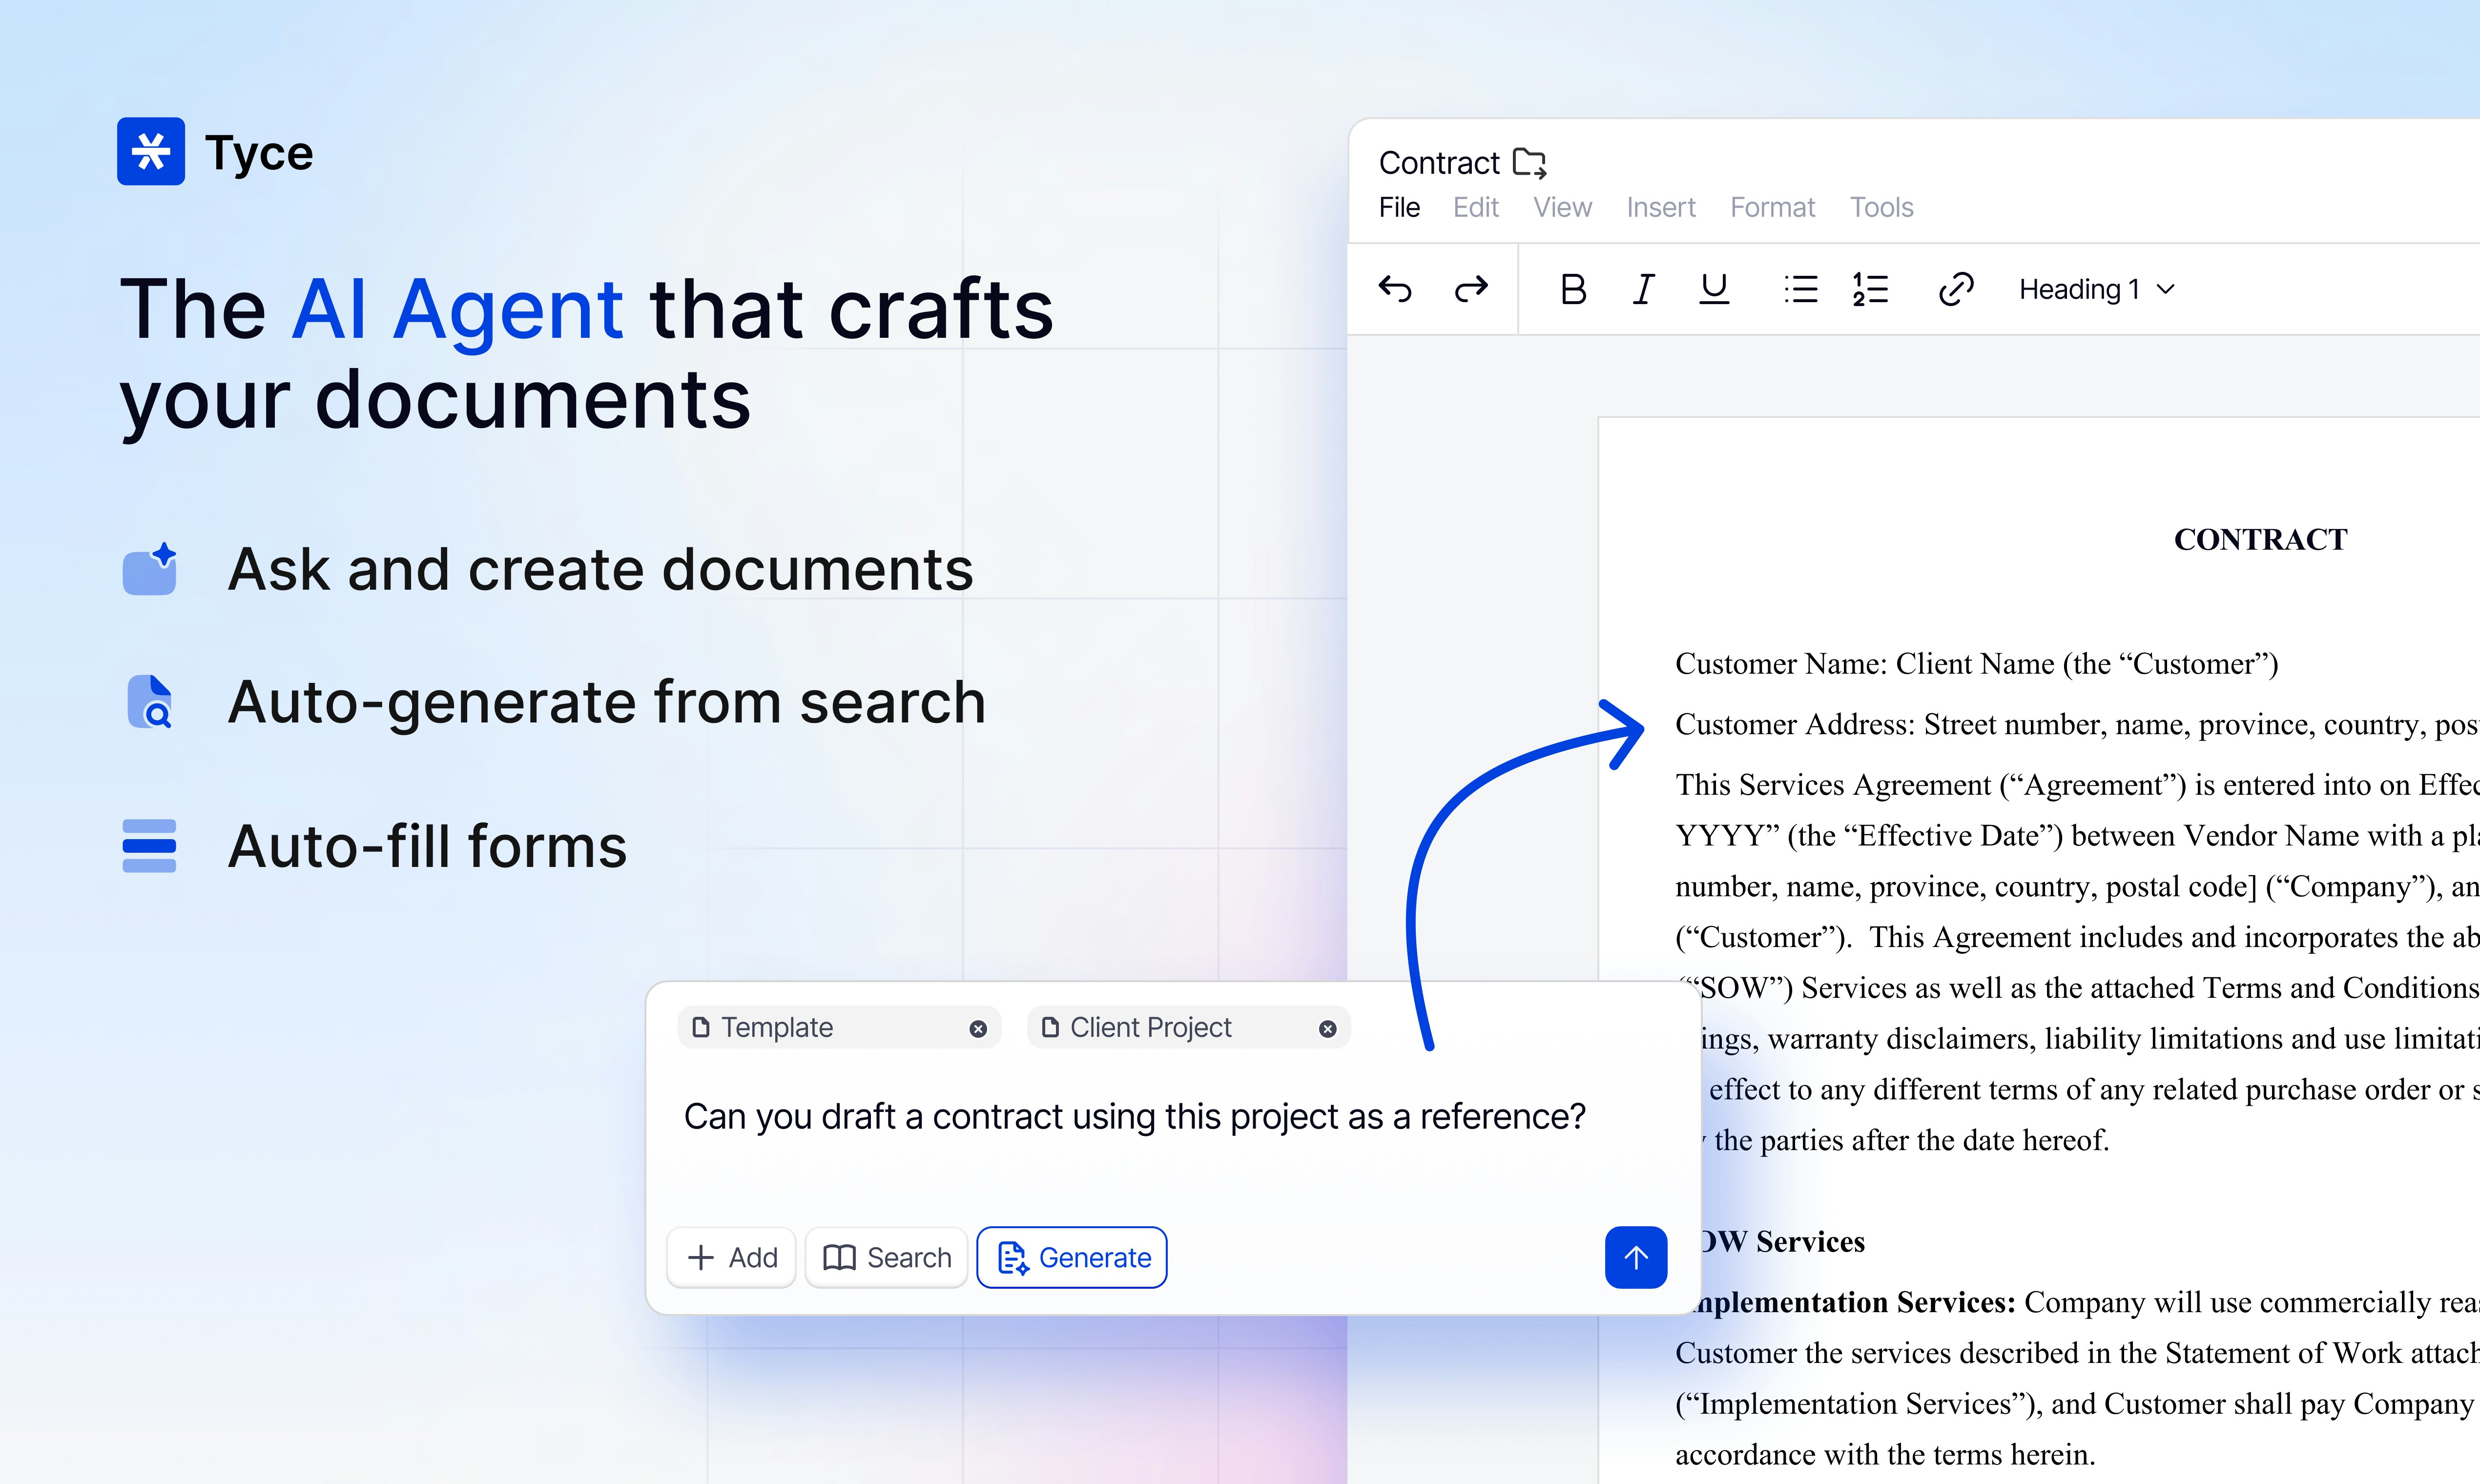Send the prompt with blue arrow button
Viewport: 2480px width, 1484px height.
click(x=1635, y=1257)
